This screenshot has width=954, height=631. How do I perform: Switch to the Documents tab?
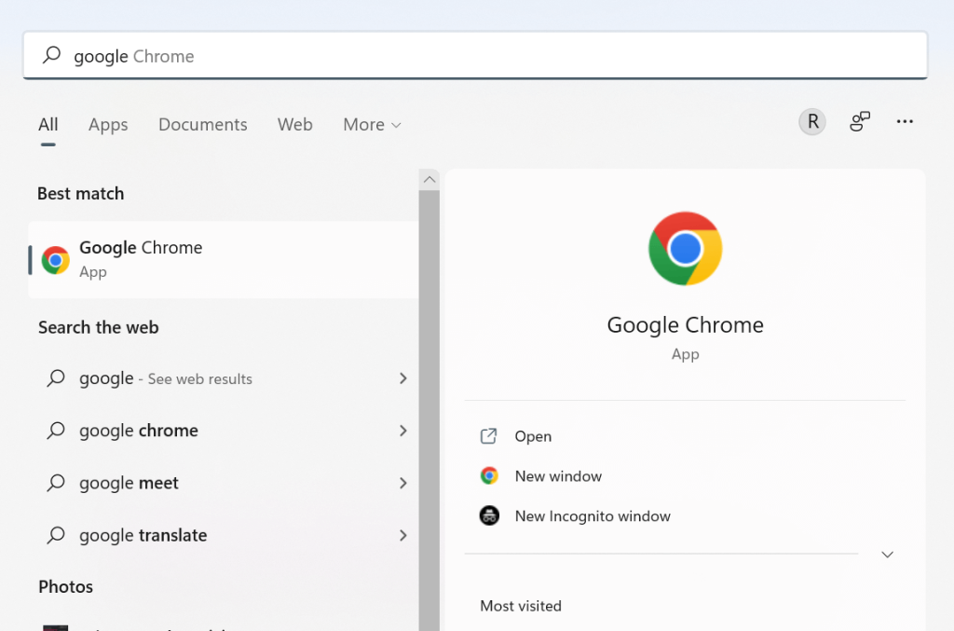(202, 125)
